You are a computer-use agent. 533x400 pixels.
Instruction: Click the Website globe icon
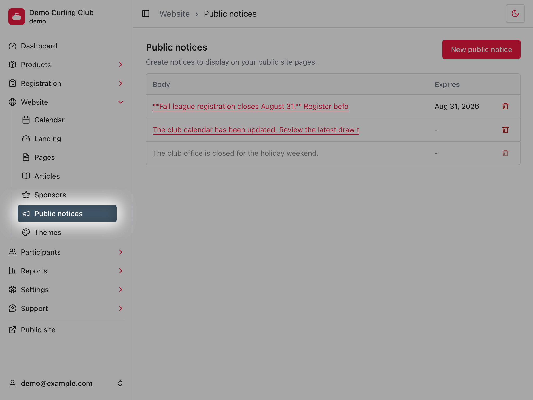[12, 102]
